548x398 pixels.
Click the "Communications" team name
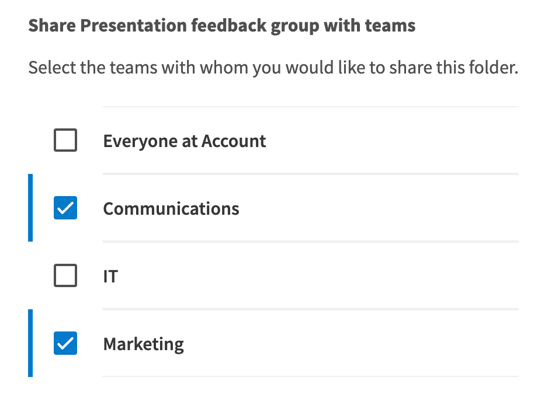(x=171, y=209)
